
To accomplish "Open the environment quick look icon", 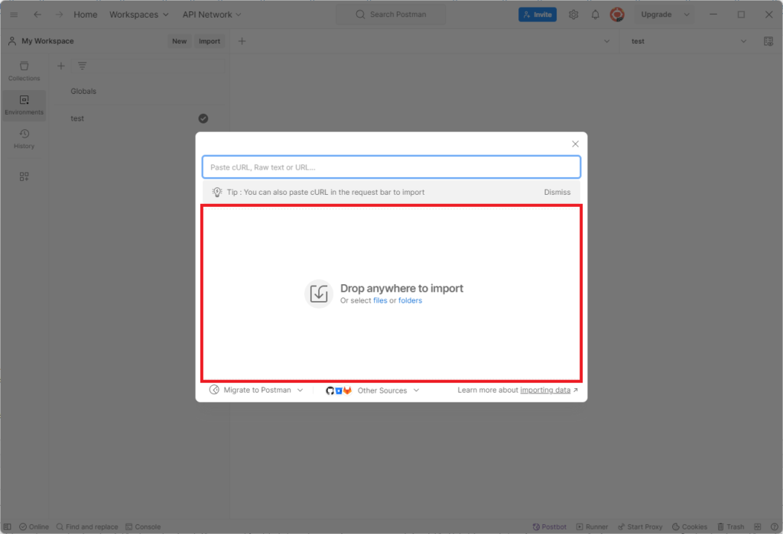I will pos(768,41).
